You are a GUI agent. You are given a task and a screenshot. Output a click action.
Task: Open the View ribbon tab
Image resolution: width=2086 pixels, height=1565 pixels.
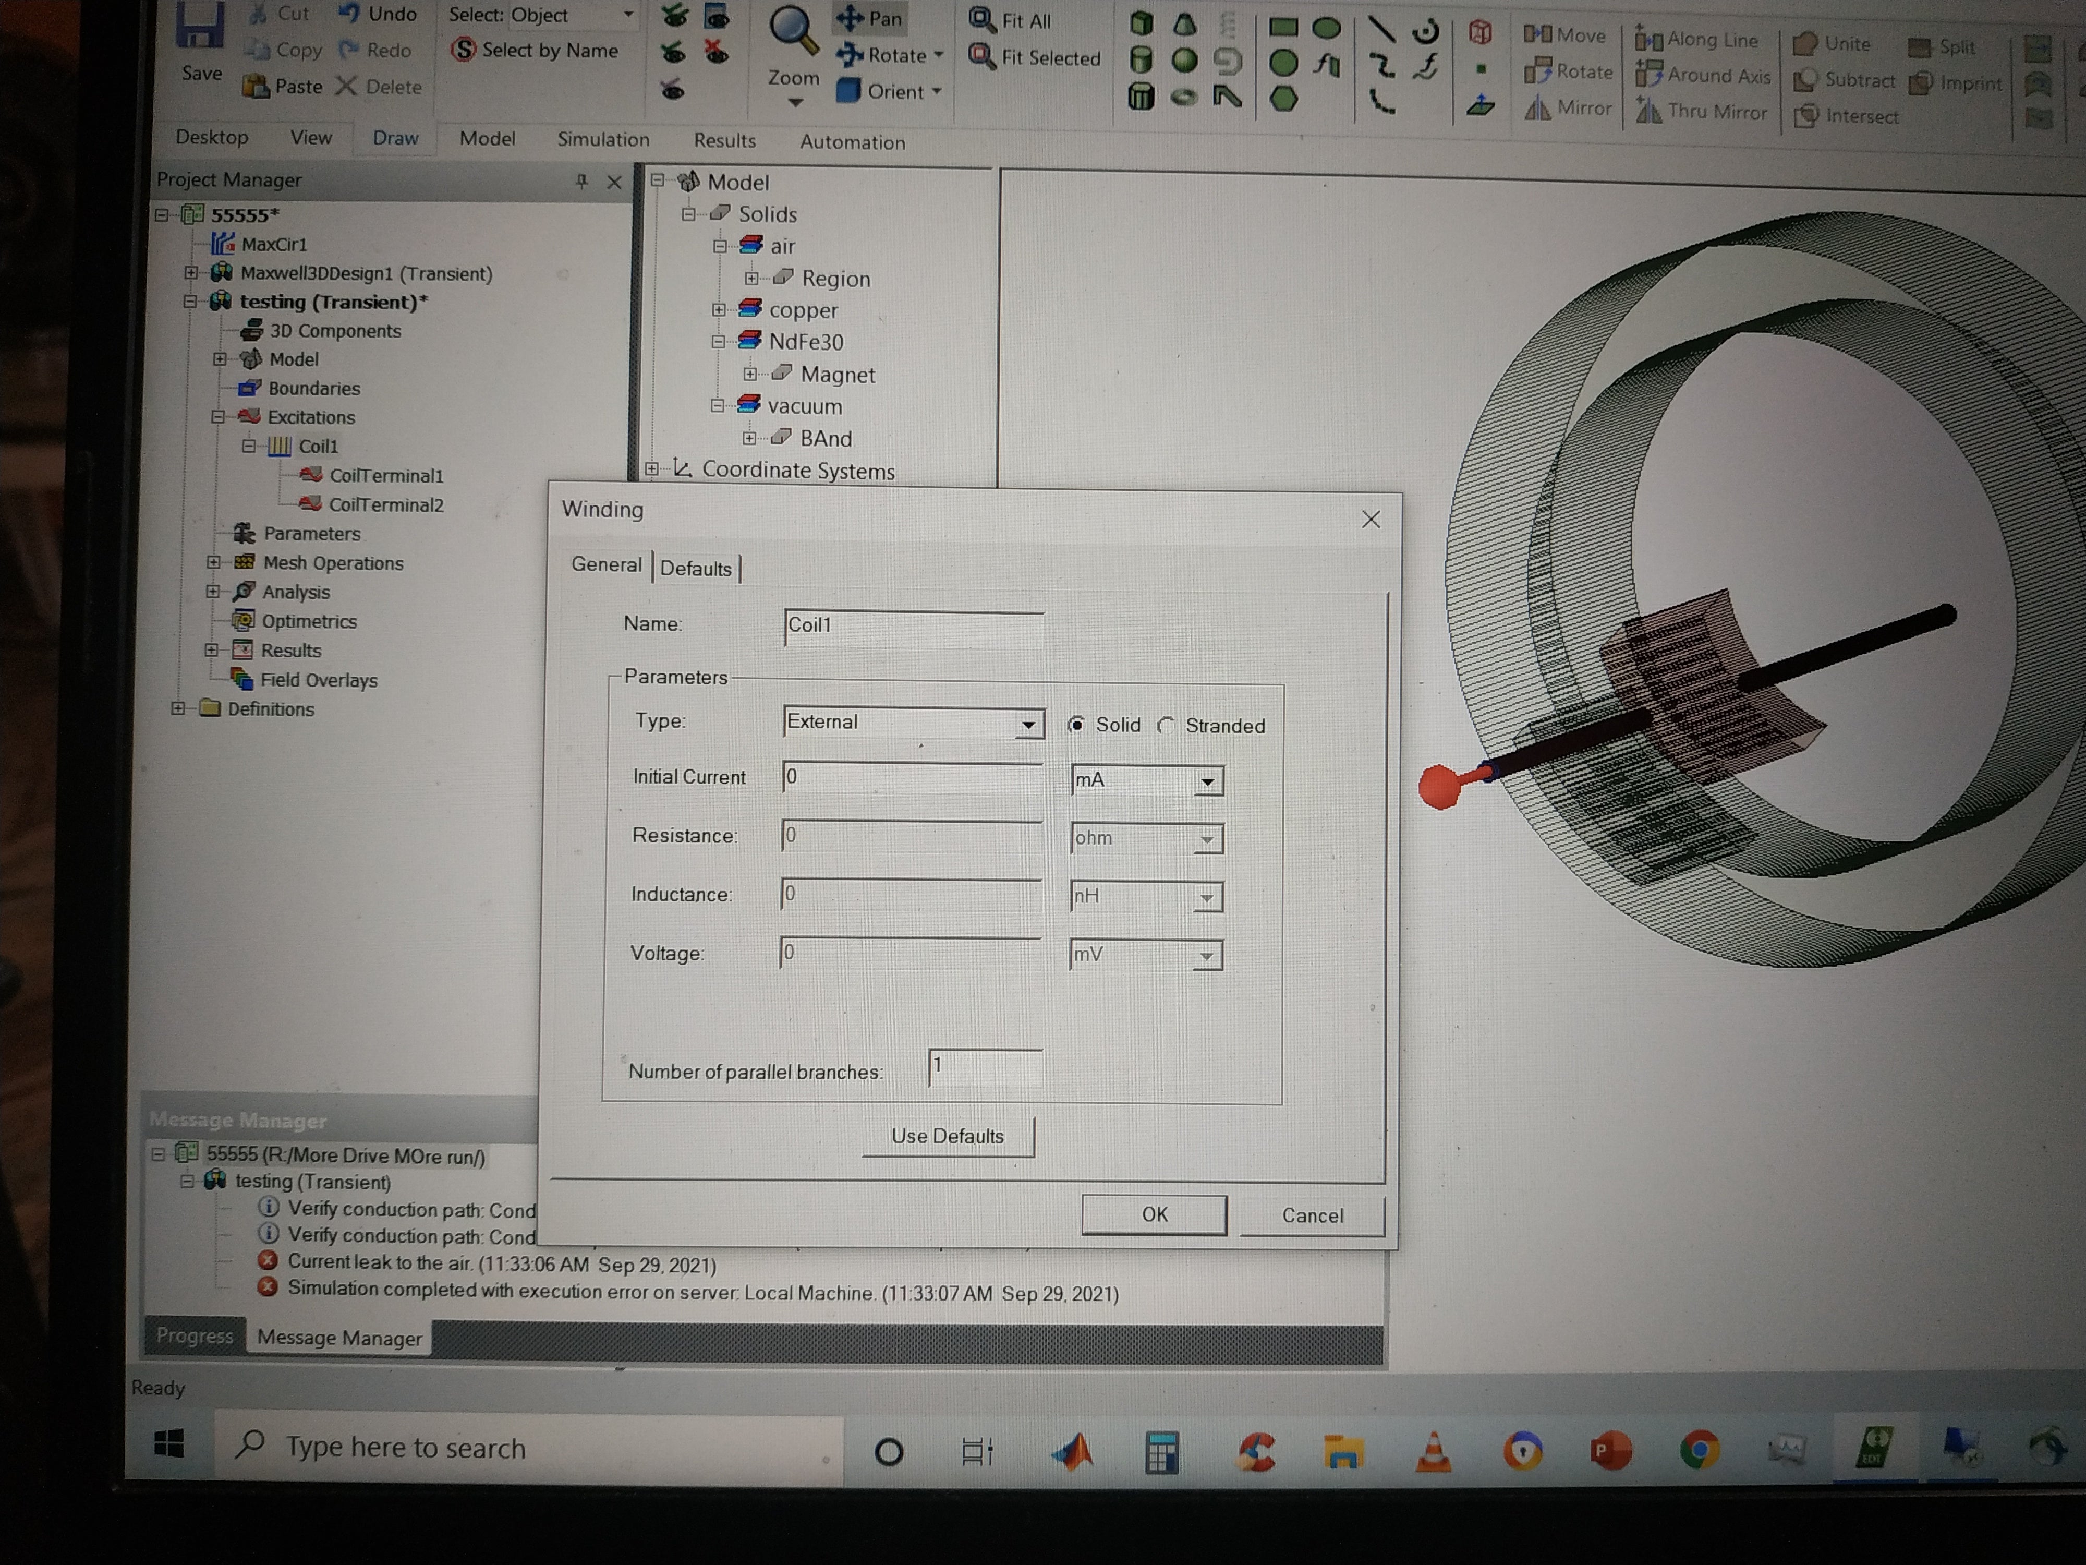(311, 138)
